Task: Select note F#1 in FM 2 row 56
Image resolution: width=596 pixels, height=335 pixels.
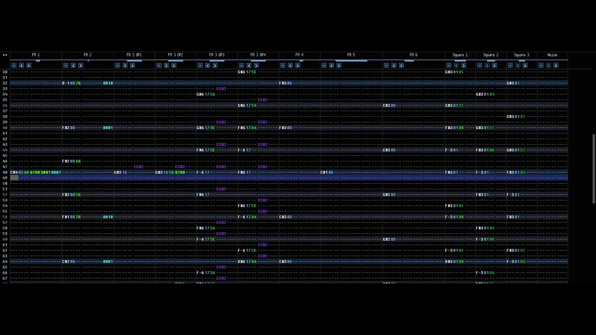Action: [x=66, y=217]
